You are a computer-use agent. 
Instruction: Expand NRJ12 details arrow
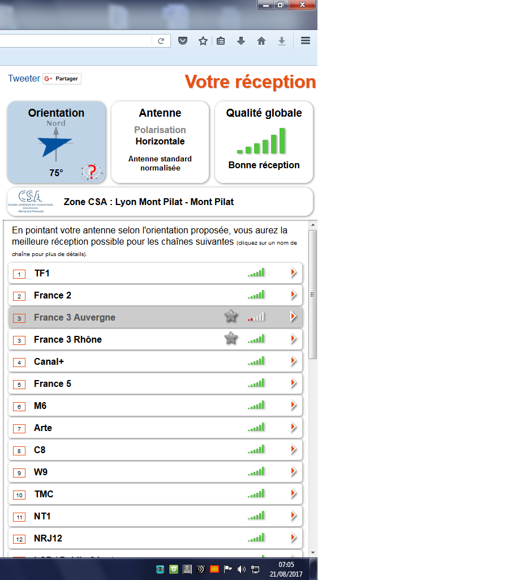pos(294,538)
